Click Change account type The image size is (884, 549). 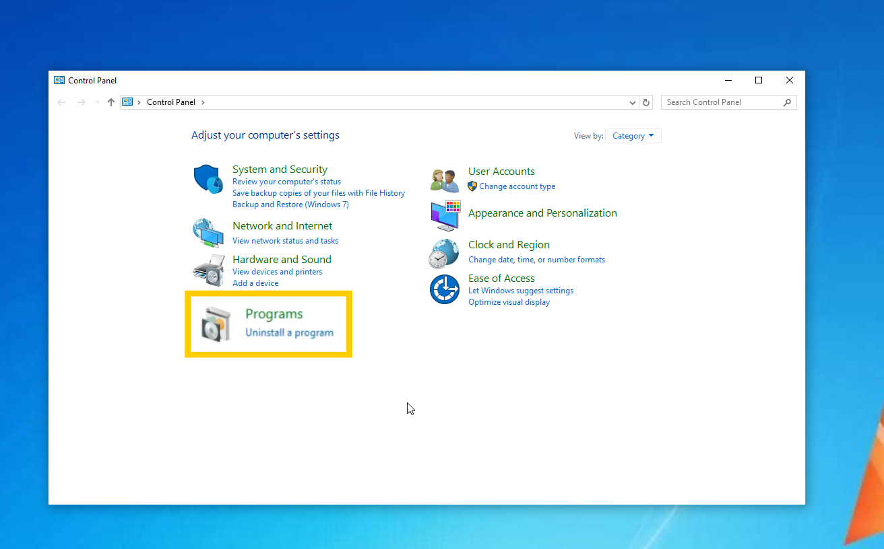point(517,186)
